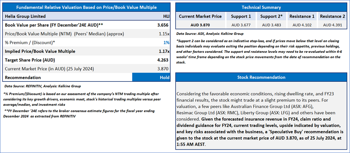The width and height of the screenshot is (350, 153).
Task: Select the Helia Group Limited row
Action: [86, 16]
